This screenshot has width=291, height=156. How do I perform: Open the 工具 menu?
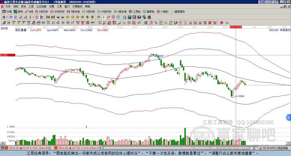(59, 7)
